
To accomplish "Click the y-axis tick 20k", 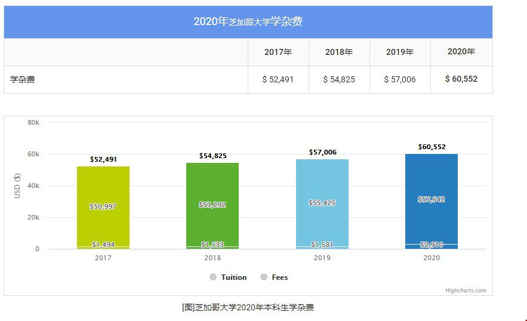I will [33, 217].
